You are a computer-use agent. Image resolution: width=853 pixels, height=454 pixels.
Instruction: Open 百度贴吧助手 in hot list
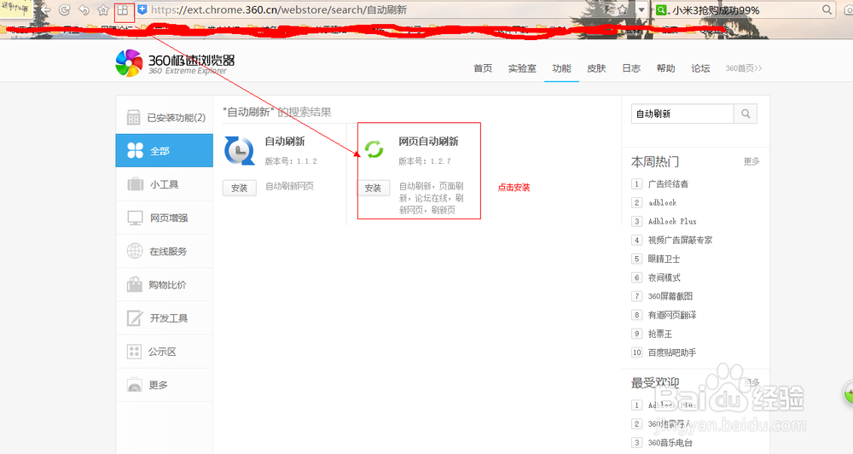(672, 352)
